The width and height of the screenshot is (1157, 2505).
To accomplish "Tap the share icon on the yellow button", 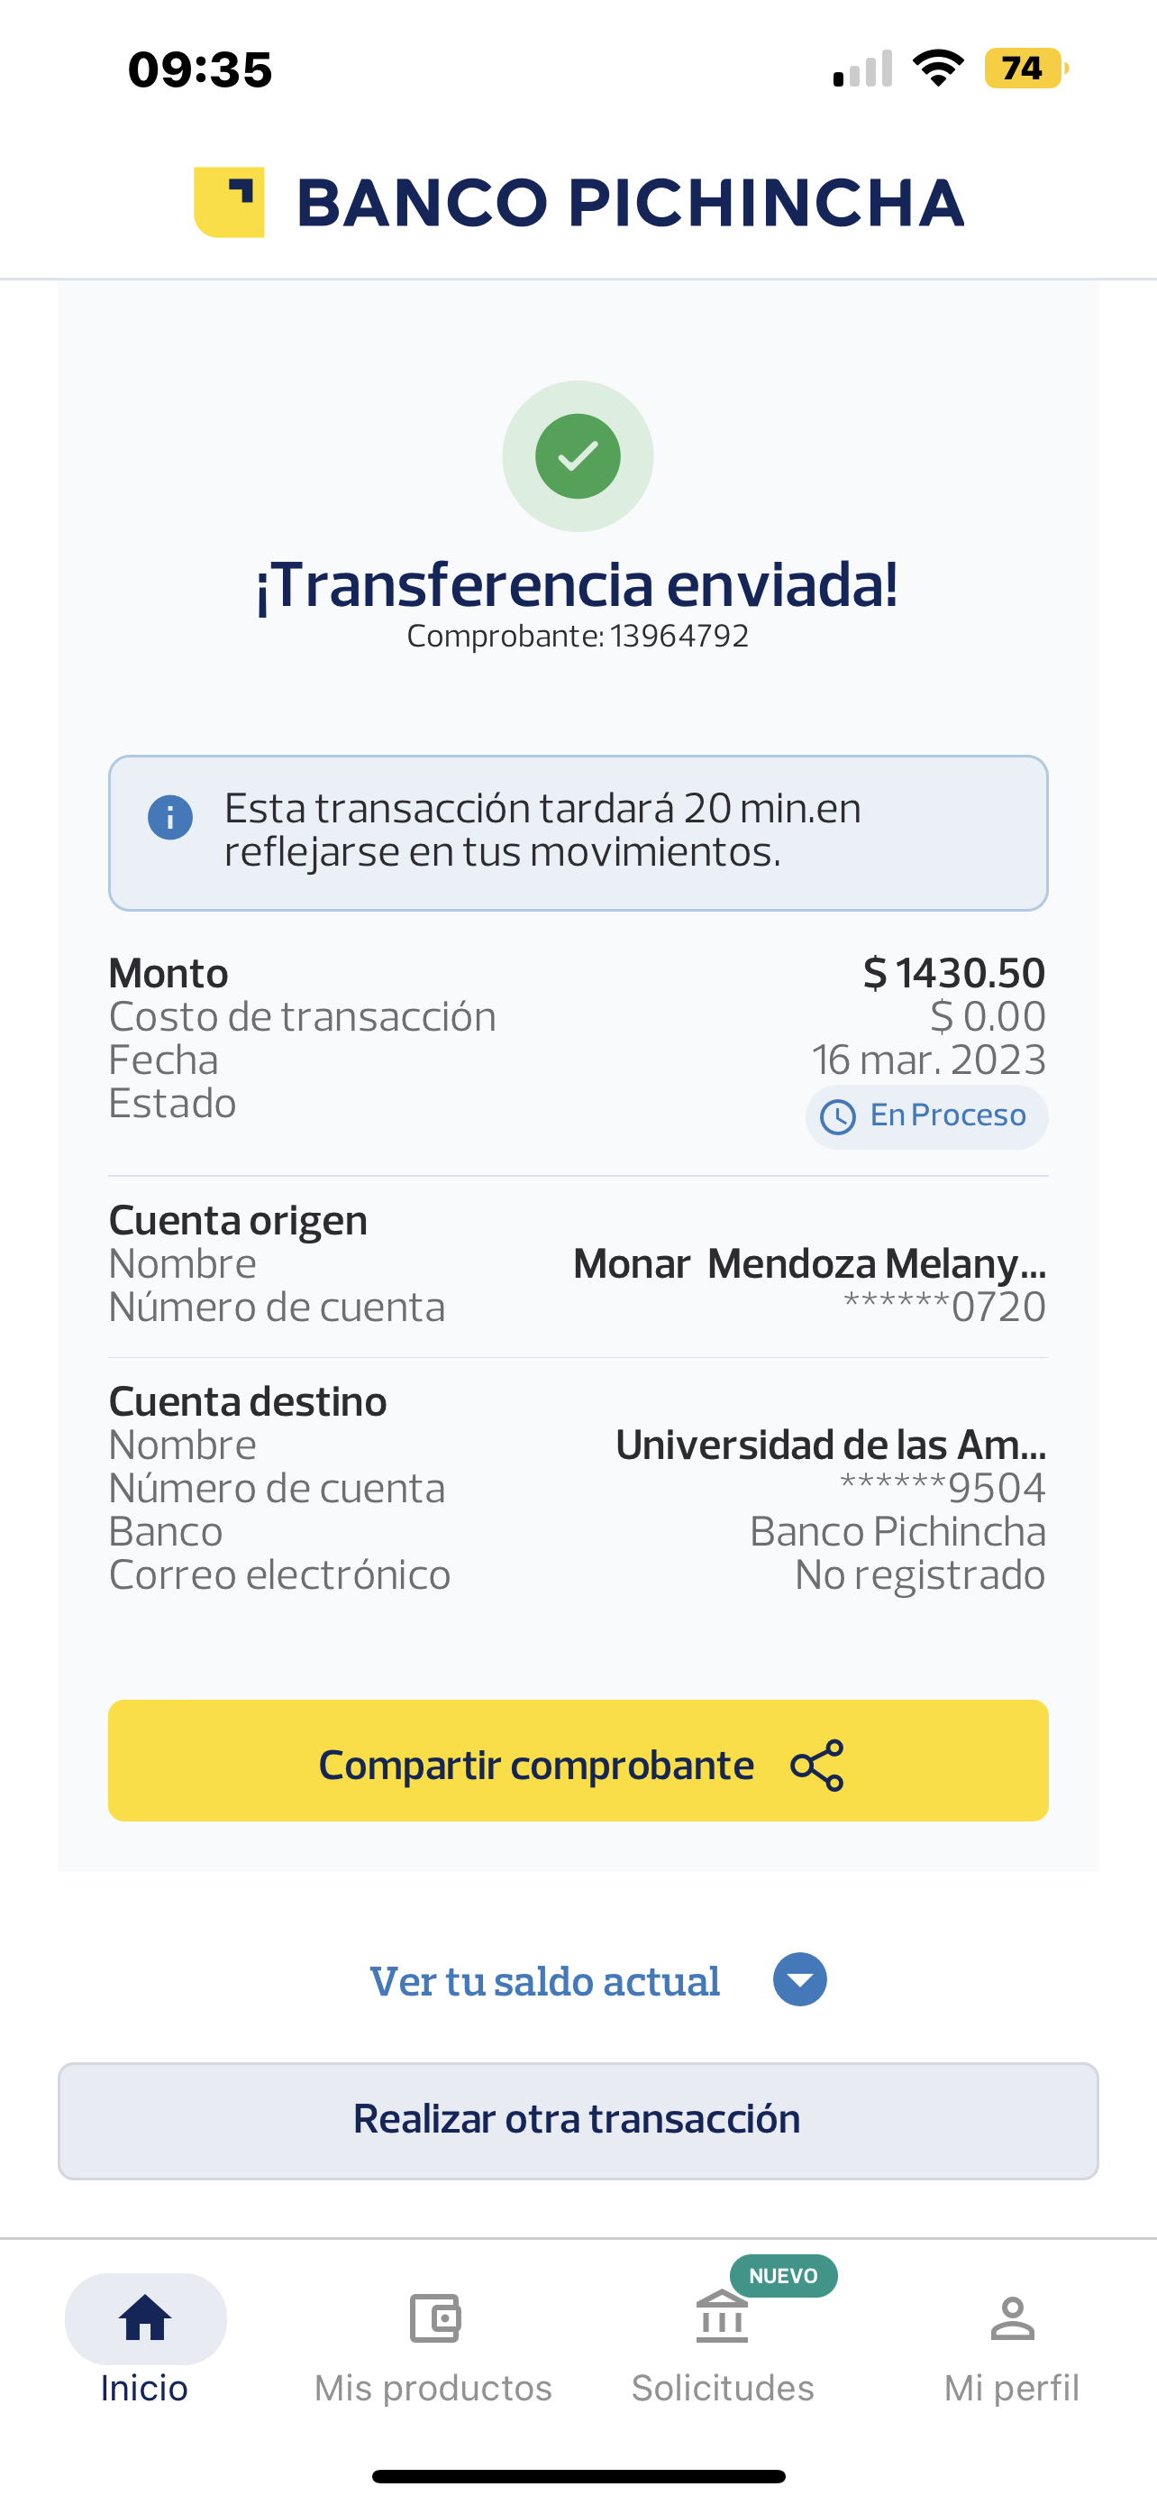I will (x=818, y=1765).
